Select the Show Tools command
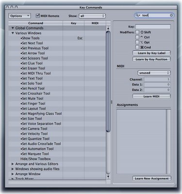 point(30,38)
